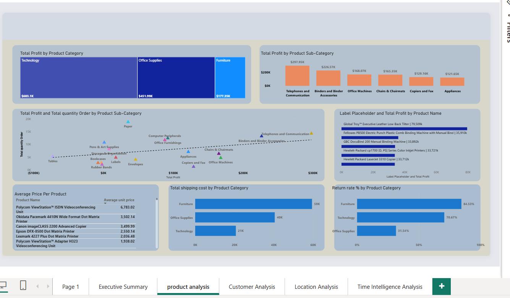Select the Office Machines orange column
The height and width of the screenshot is (298, 510).
click(x=359, y=80)
